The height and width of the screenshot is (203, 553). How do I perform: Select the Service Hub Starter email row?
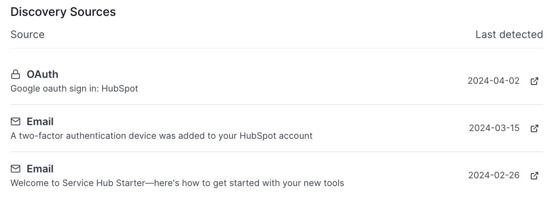click(276, 175)
